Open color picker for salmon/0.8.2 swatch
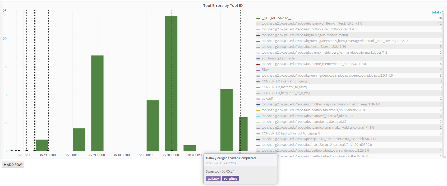The height and width of the screenshot is (186, 447). coord(258,35)
